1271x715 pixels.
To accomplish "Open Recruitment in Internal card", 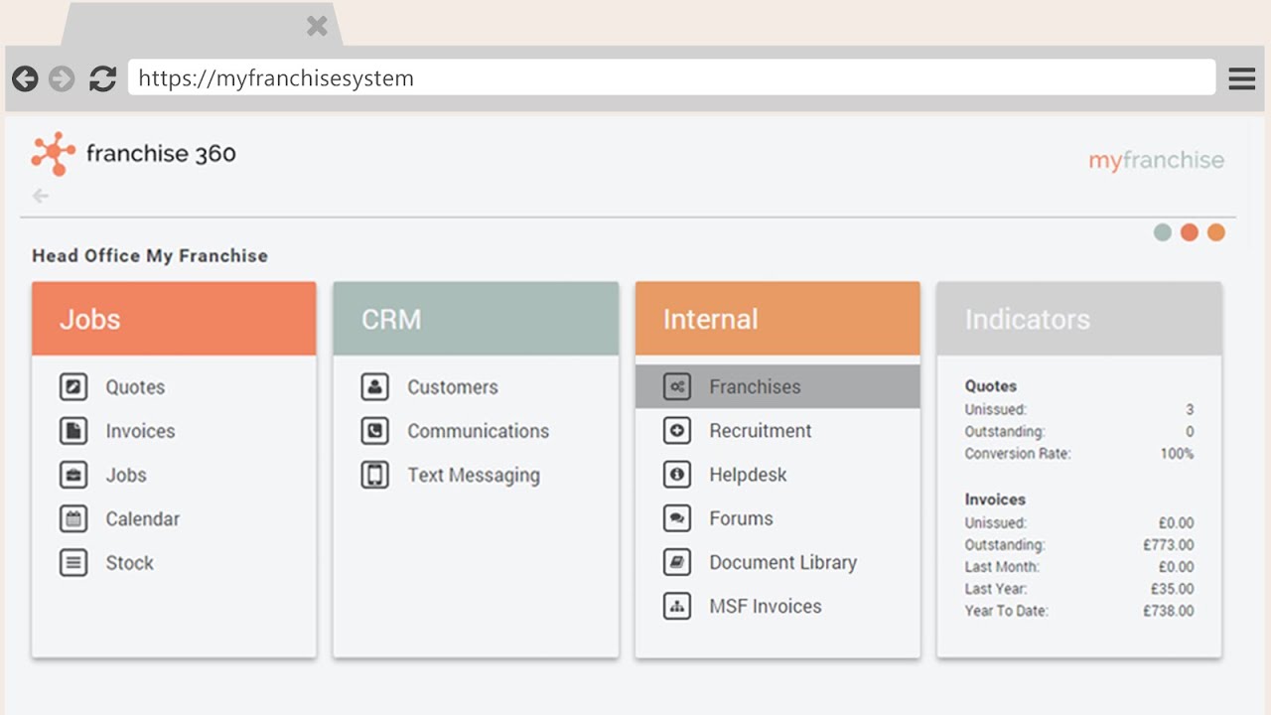I will tap(761, 431).
